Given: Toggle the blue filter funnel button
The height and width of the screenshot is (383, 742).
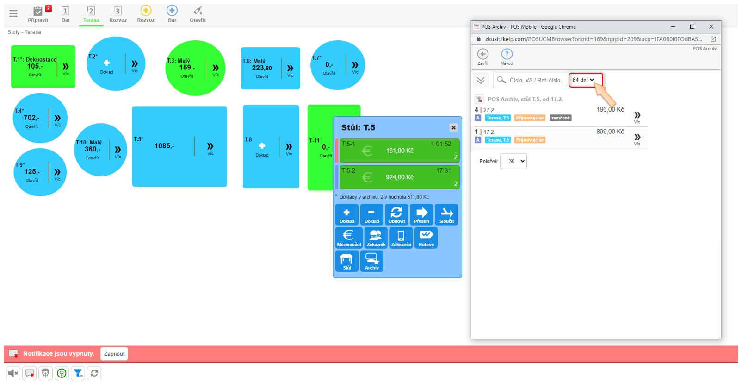Looking at the screenshot, I should click(x=78, y=373).
